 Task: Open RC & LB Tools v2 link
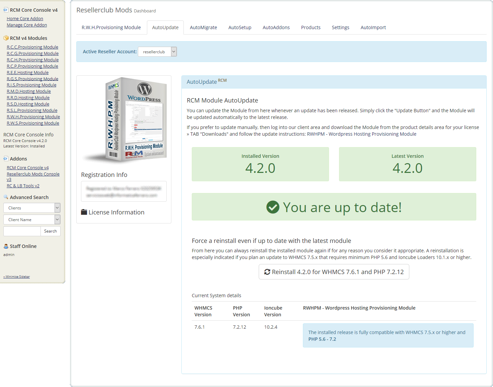[x=23, y=186]
